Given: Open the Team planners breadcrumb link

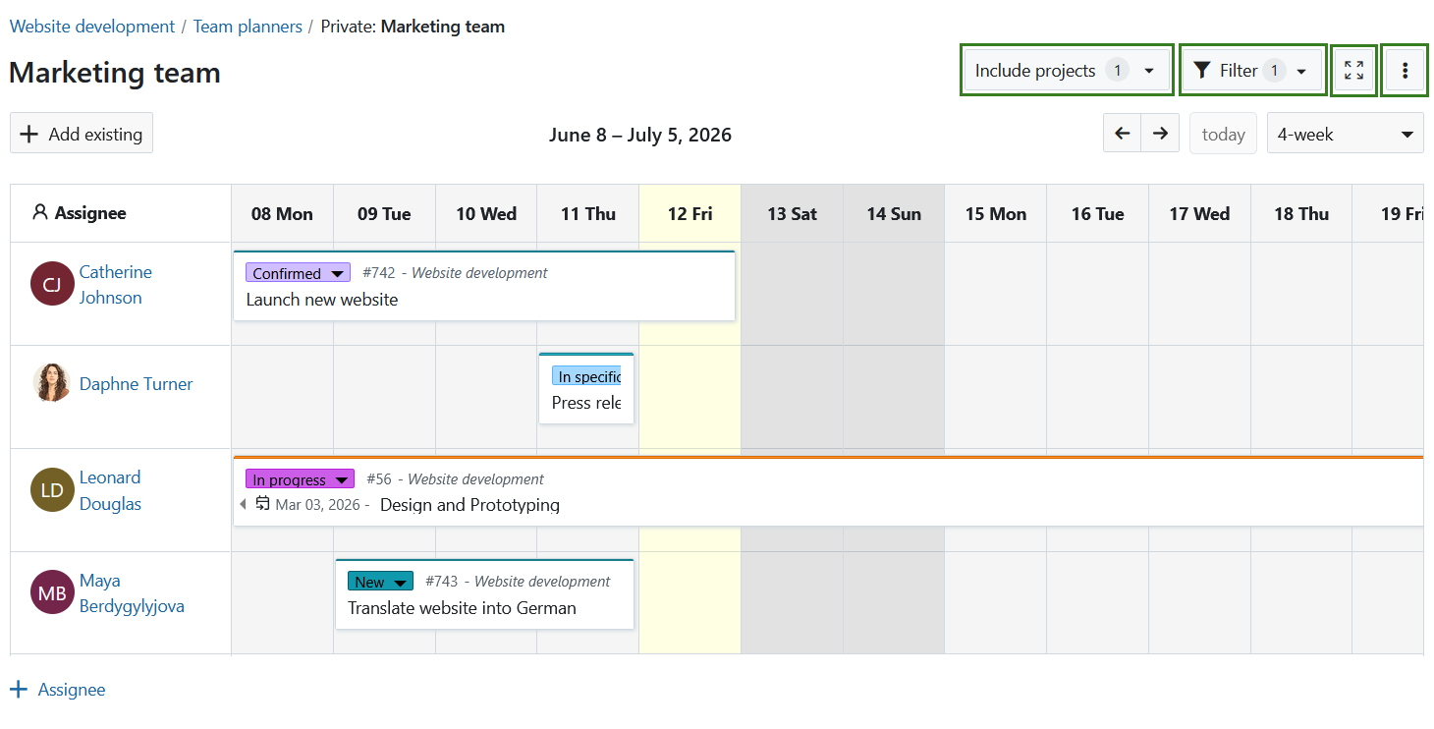Looking at the screenshot, I should (248, 27).
